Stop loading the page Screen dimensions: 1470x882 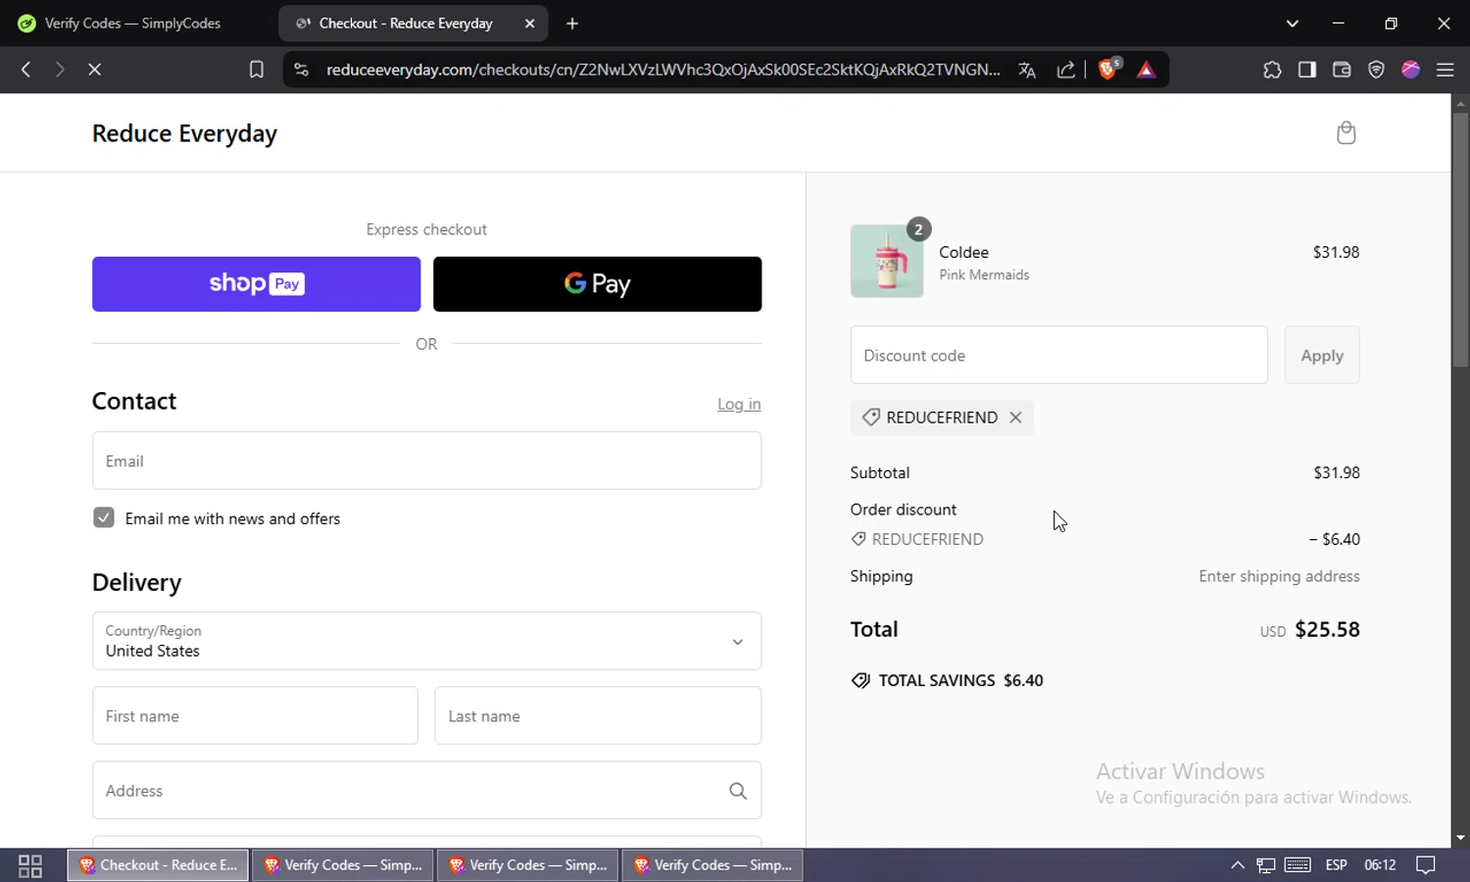coord(95,70)
